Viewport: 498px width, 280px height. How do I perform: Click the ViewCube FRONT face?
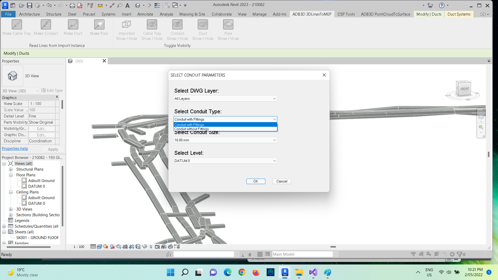464,89
